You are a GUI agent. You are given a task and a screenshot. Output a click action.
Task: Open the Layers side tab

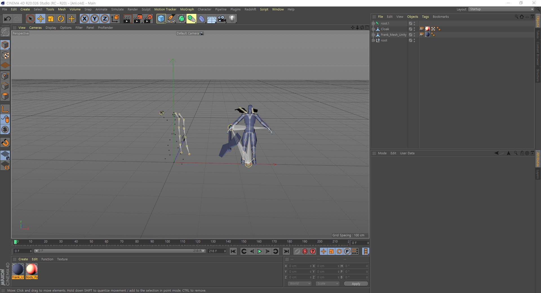point(538,174)
